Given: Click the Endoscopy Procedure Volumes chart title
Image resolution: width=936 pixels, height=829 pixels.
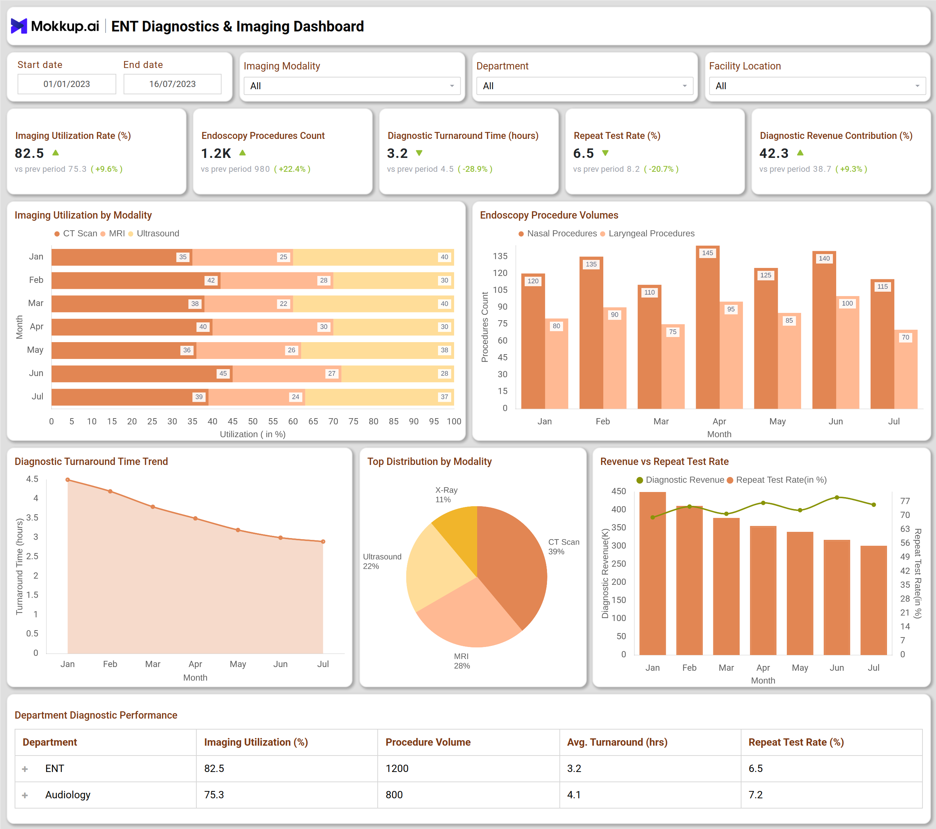Looking at the screenshot, I should (x=549, y=216).
